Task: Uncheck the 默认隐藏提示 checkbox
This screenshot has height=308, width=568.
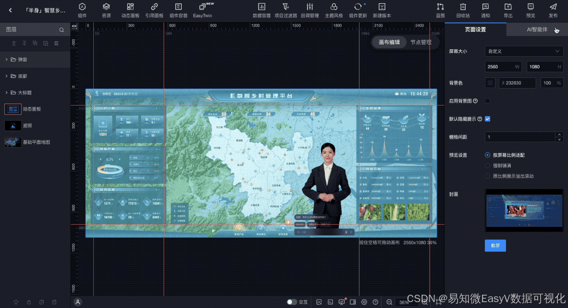Action: (x=487, y=119)
